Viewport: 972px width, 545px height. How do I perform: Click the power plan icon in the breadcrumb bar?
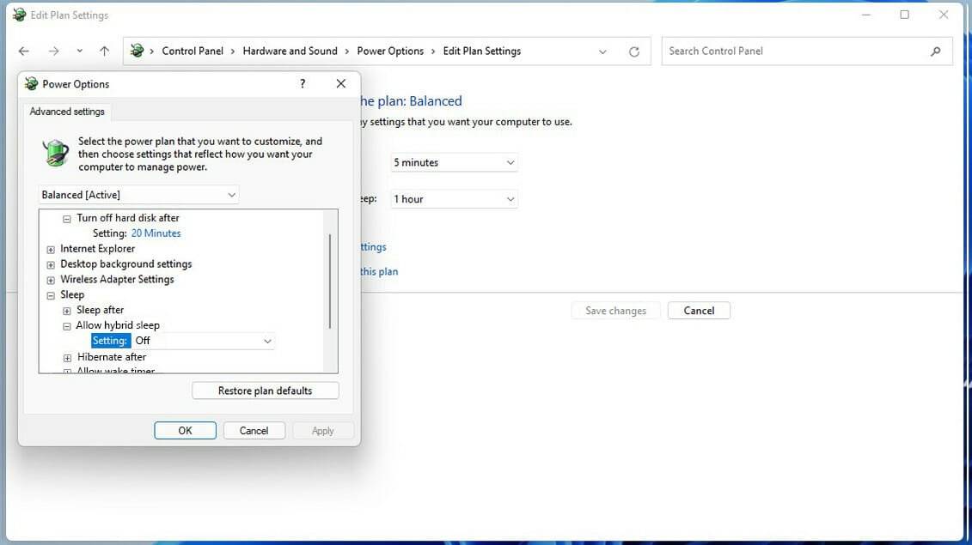point(138,51)
